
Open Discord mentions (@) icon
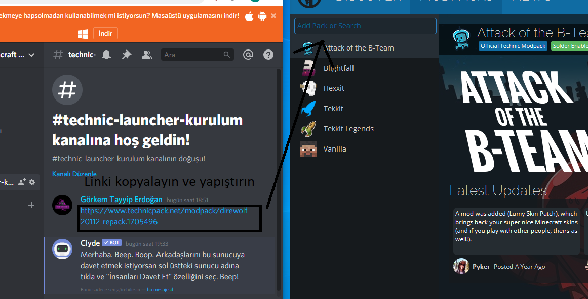click(248, 55)
